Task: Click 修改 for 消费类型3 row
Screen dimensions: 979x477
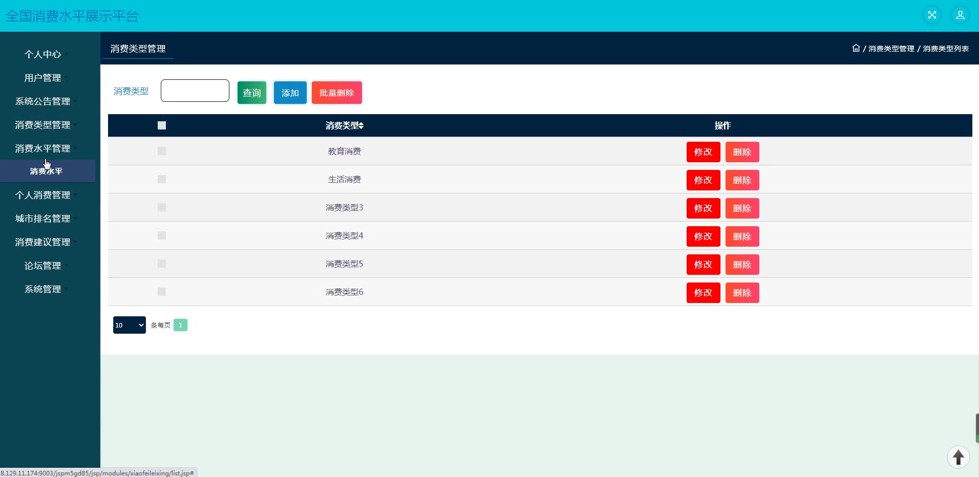Action: 704,208
